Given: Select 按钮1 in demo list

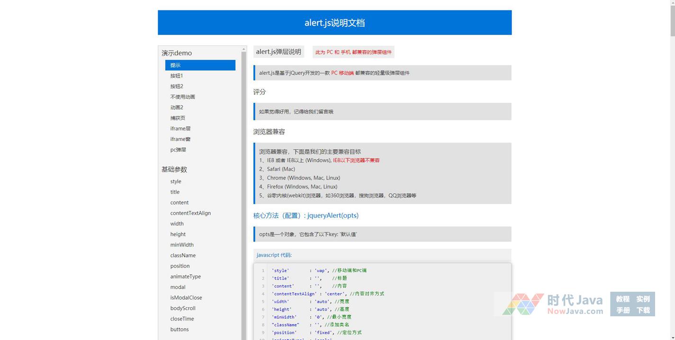Looking at the screenshot, I should [177, 76].
